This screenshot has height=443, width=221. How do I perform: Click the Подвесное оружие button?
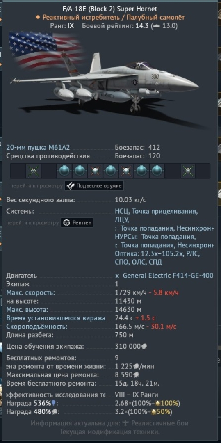[94, 186]
